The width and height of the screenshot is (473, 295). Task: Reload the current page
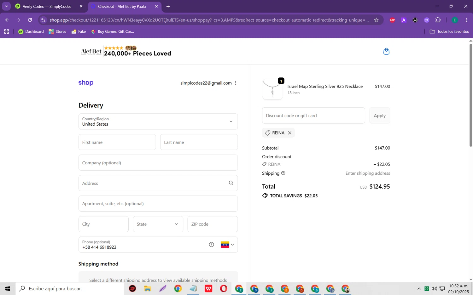click(x=30, y=20)
